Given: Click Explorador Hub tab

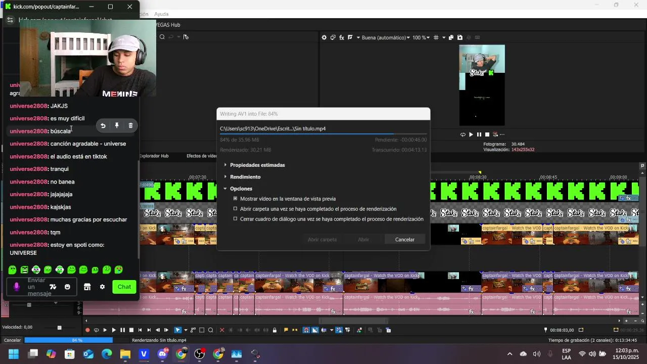Looking at the screenshot, I should tap(154, 156).
